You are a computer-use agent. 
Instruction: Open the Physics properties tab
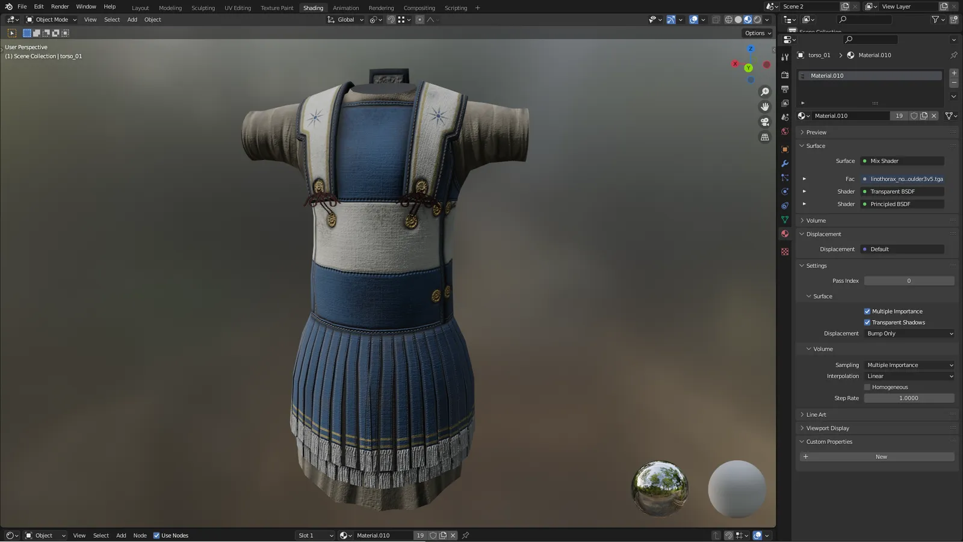(x=785, y=191)
